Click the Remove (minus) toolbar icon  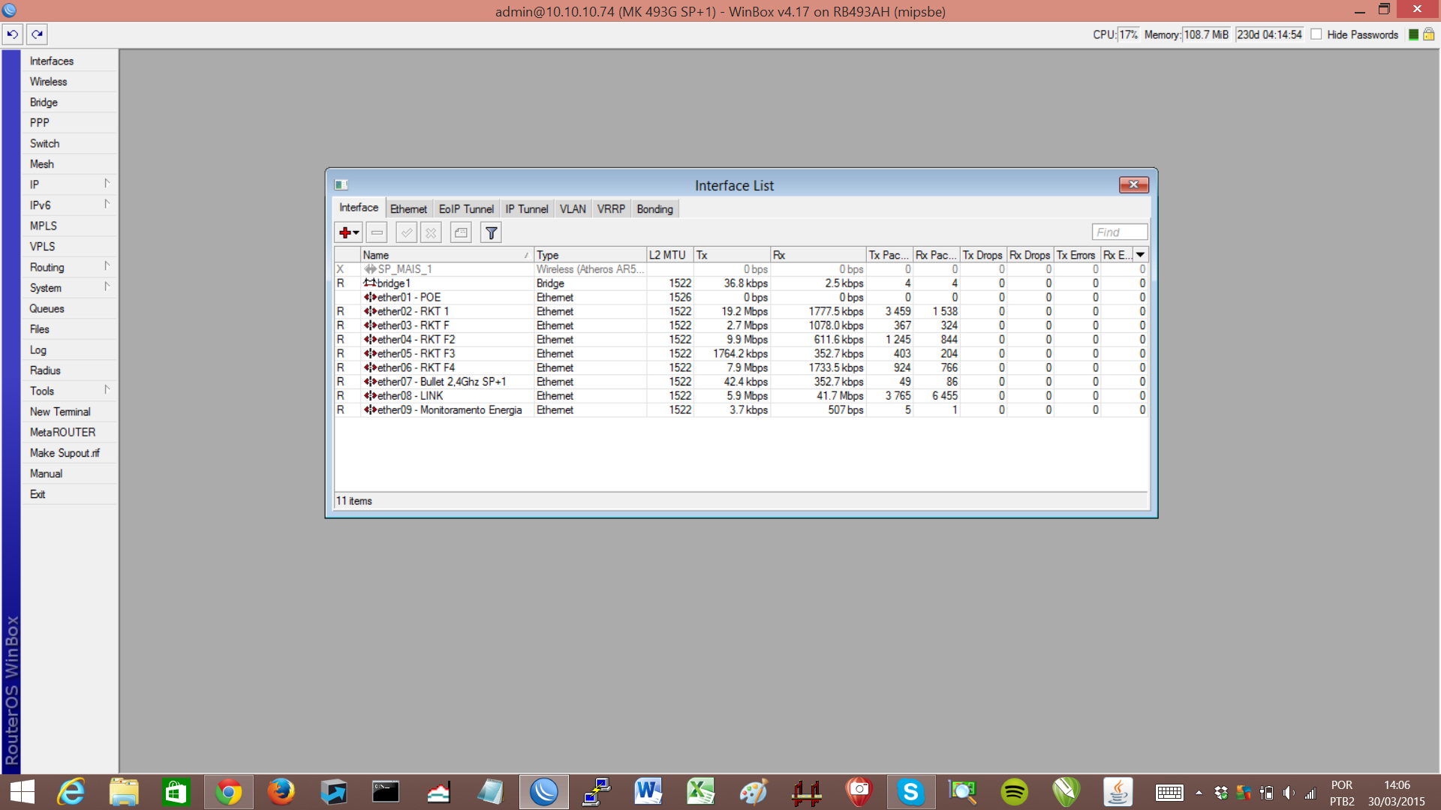click(377, 232)
